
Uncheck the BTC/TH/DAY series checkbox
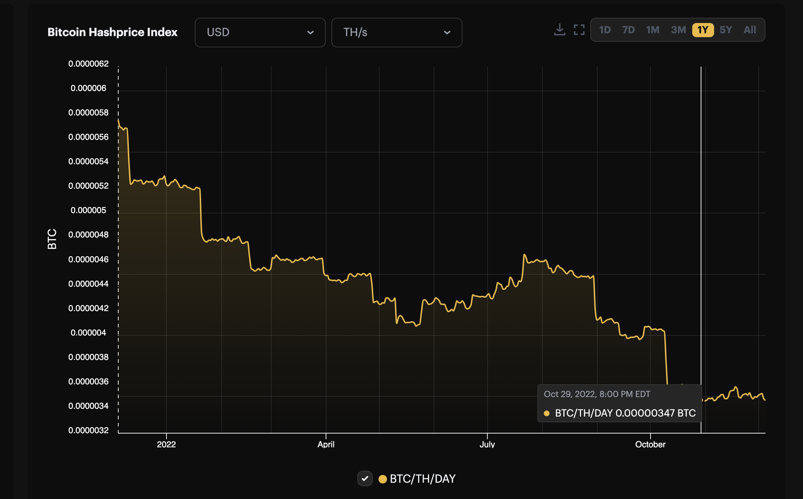coord(365,478)
